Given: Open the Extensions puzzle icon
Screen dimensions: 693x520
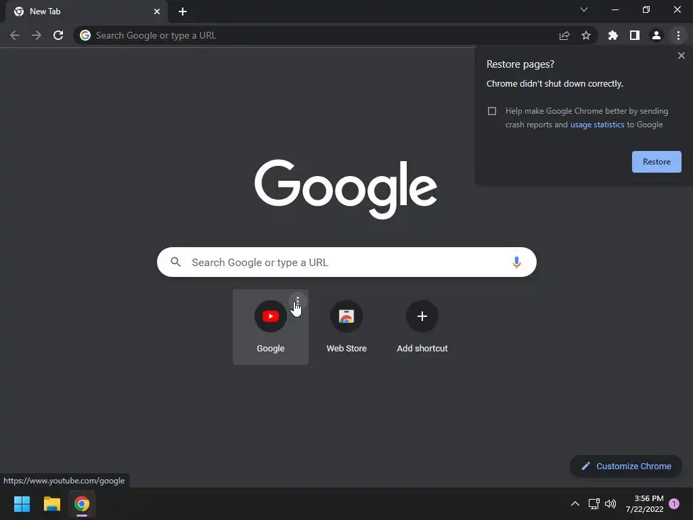Looking at the screenshot, I should 613,35.
